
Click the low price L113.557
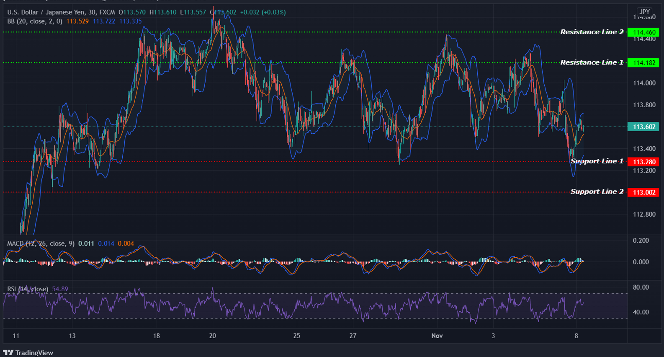(193, 12)
